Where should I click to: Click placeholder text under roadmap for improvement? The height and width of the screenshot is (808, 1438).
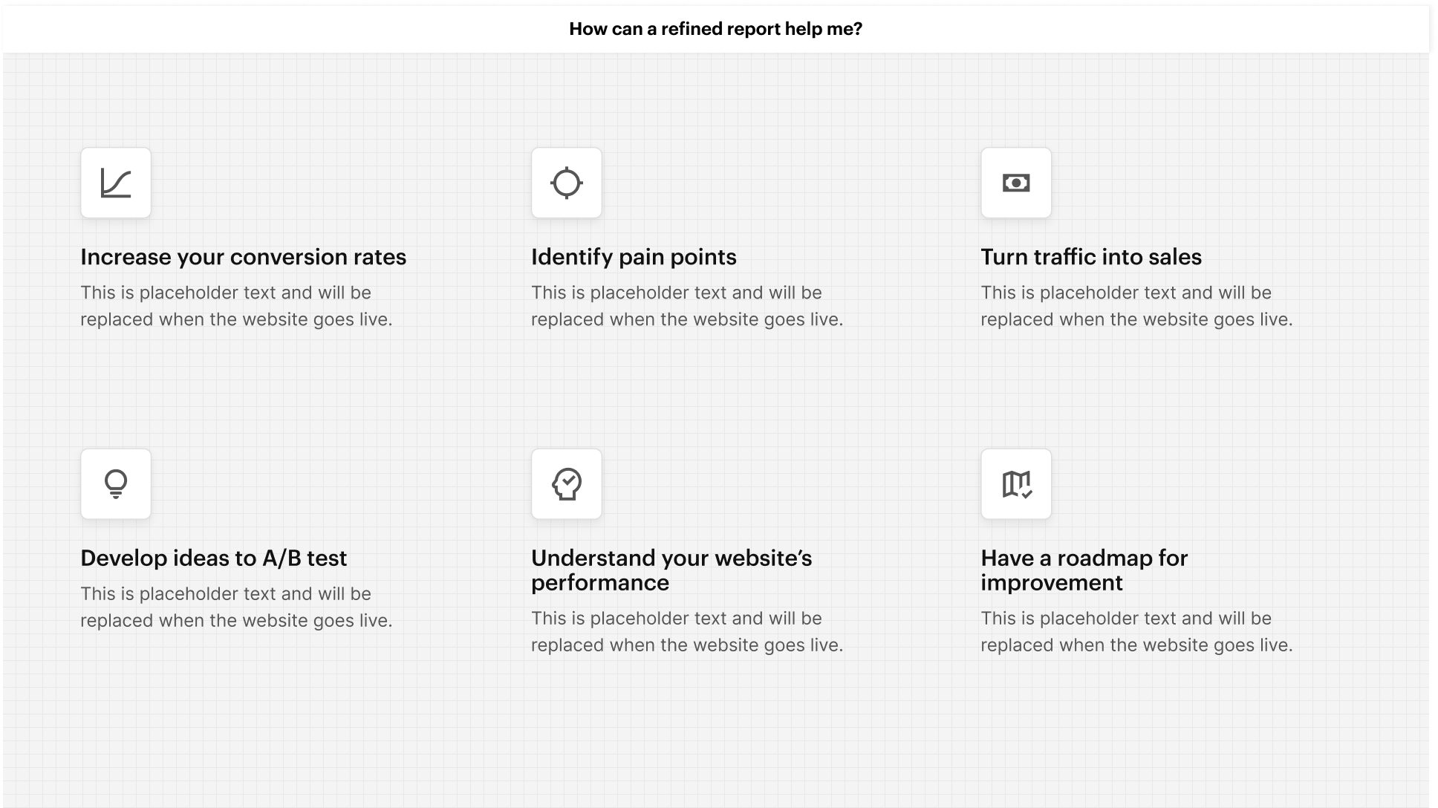[x=1136, y=631]
